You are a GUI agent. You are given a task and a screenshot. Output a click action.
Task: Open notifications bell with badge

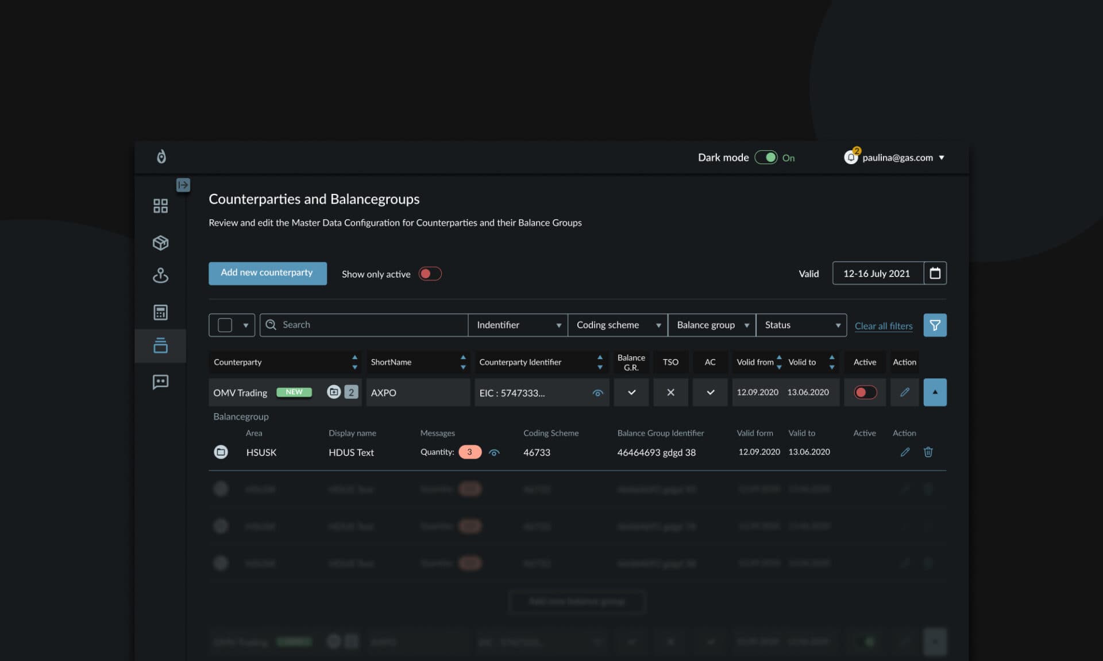(x=851, y=156)
